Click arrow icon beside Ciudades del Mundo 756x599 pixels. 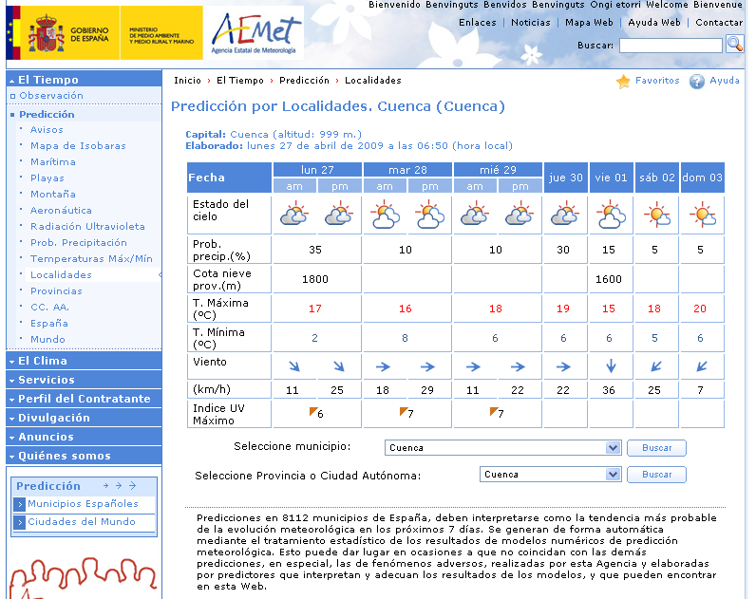coord(19,522)
